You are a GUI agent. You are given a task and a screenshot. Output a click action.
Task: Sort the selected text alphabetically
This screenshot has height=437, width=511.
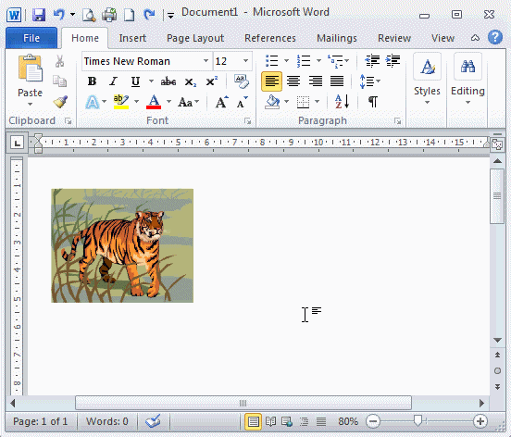pyautogui.click(x=343, y=102)
